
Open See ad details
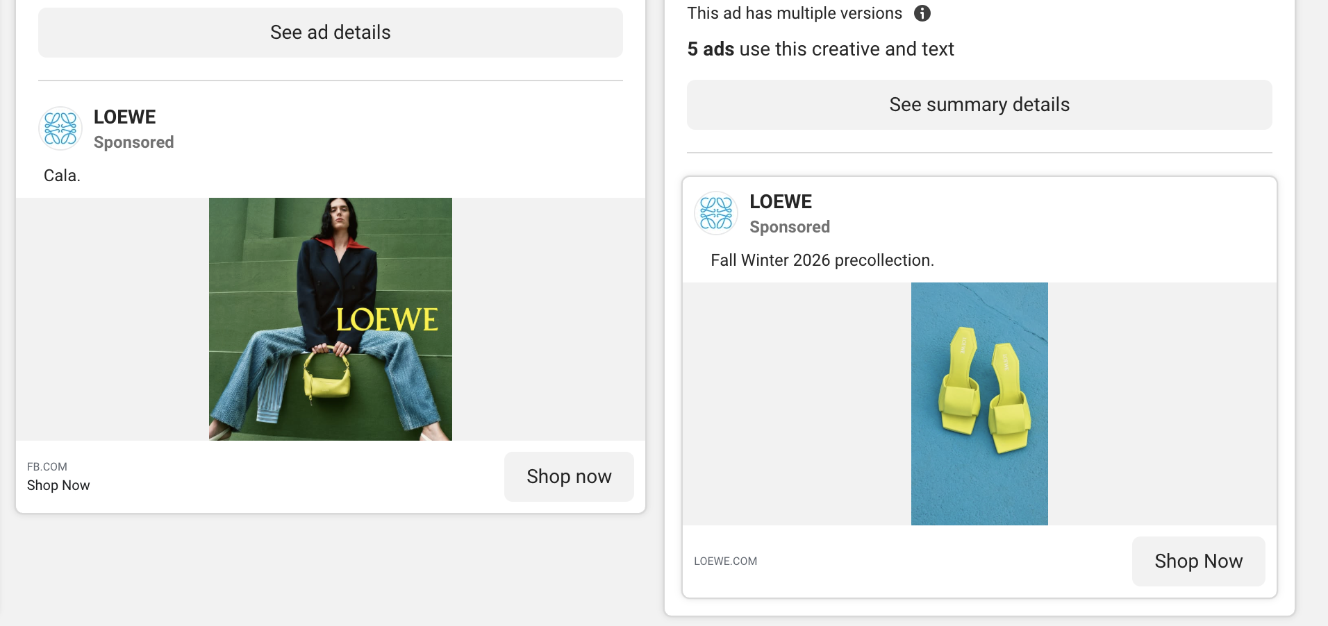[331, 33]
